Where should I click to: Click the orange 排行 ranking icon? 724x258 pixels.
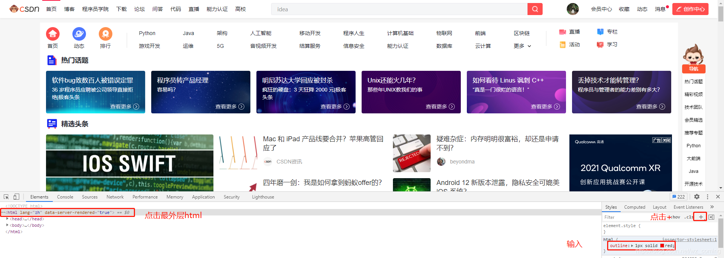click(106, 34)
